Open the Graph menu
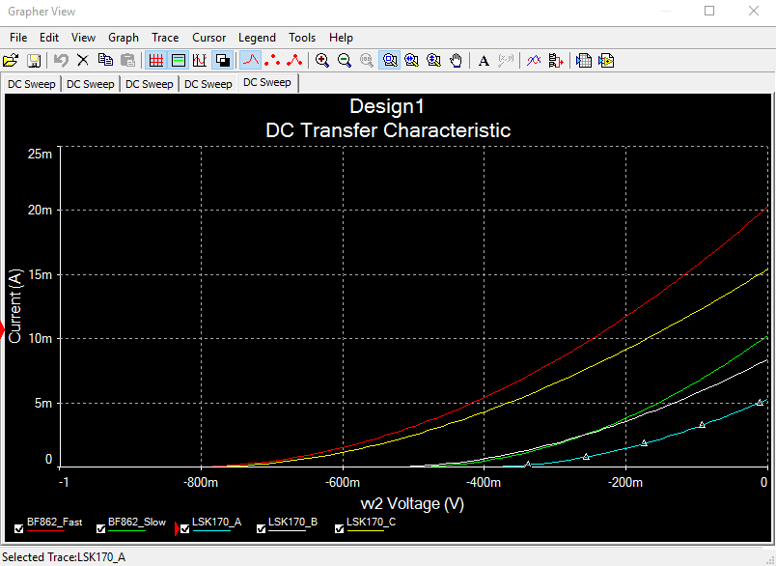This screenshot has height=566, width=776. point(124,38)
